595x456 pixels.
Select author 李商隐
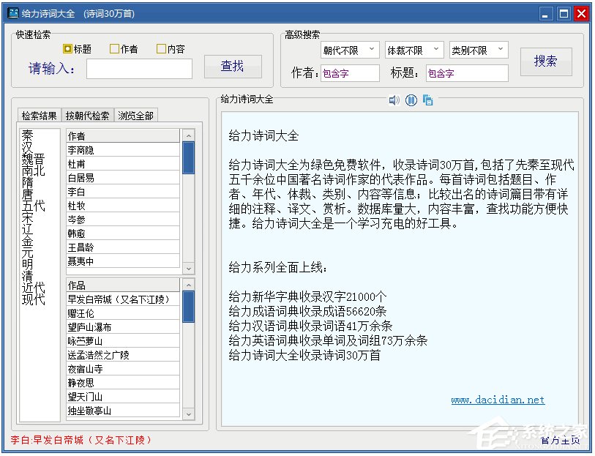[x=123, y=150]
